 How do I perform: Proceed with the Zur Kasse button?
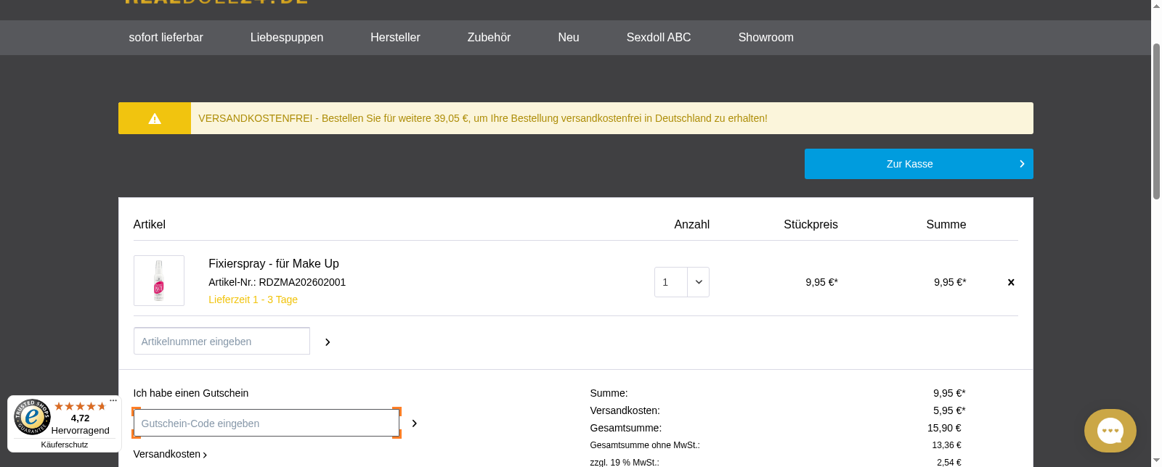pos(918,164)
